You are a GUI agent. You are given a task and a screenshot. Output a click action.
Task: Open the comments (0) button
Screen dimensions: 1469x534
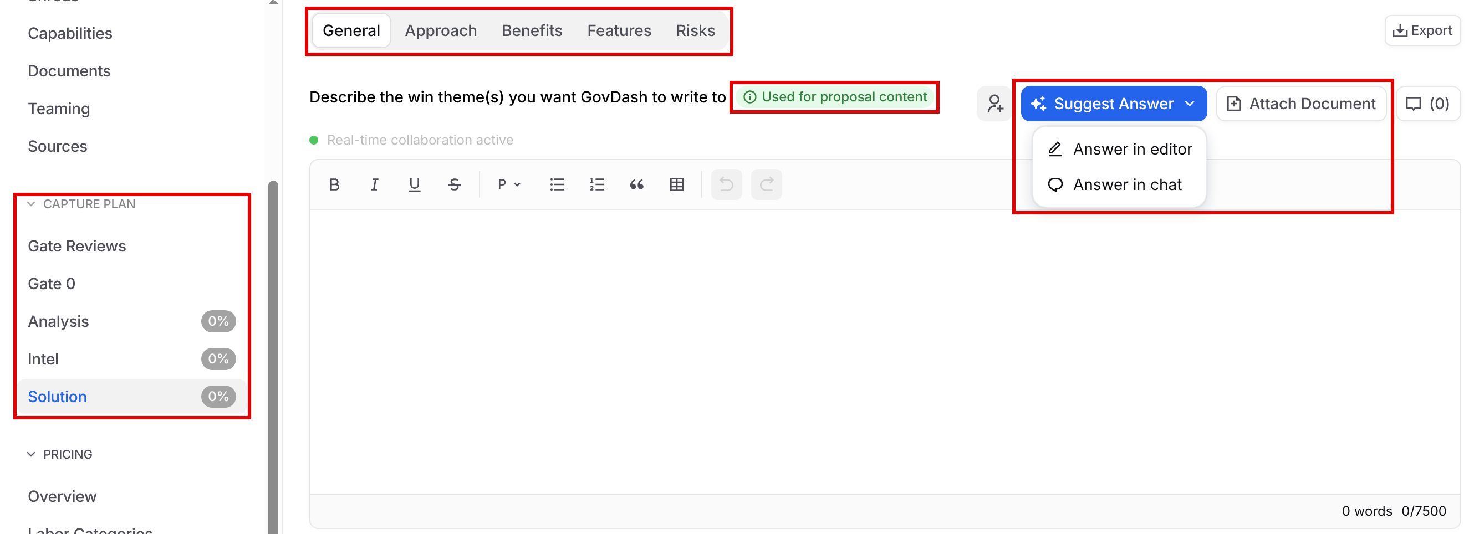[x=1428, y=104]
